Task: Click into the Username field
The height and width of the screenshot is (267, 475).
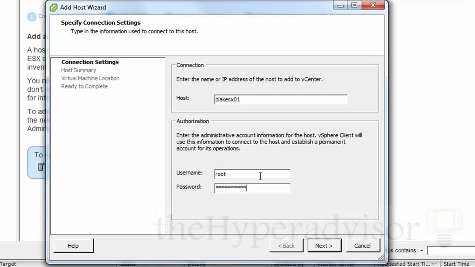Action: [x=252, y=174]
